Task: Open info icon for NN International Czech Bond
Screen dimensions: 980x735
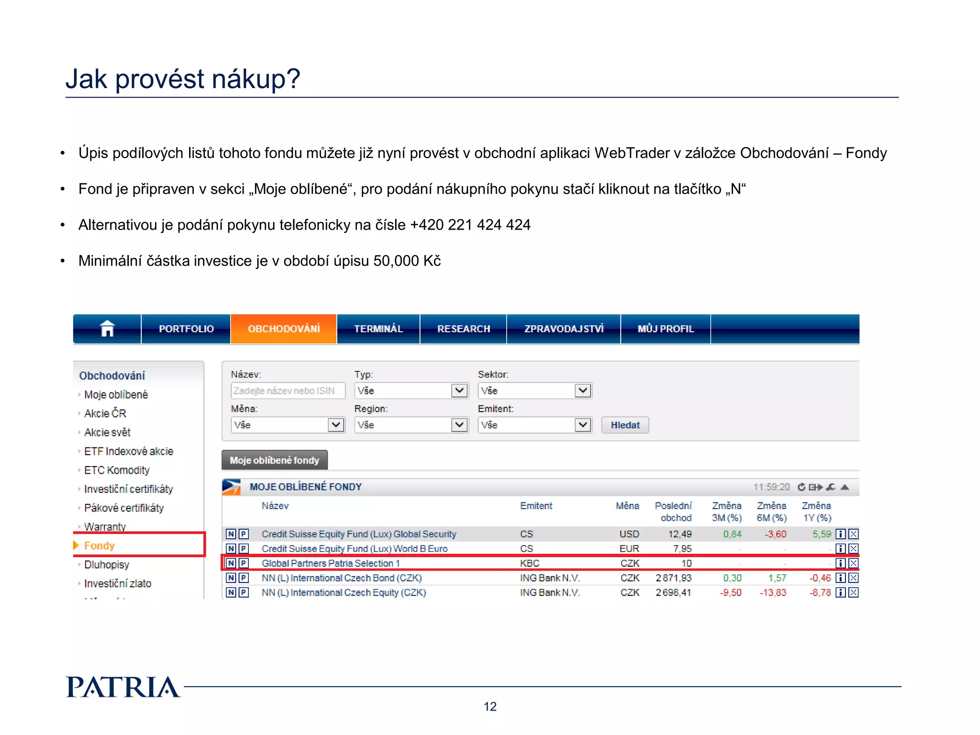Action: [x=840, y=578]
